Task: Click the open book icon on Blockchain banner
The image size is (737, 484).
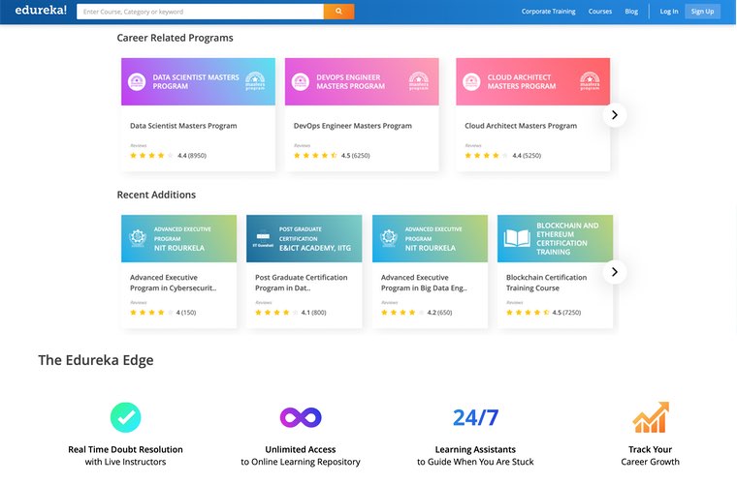Action: pos(517,238)
